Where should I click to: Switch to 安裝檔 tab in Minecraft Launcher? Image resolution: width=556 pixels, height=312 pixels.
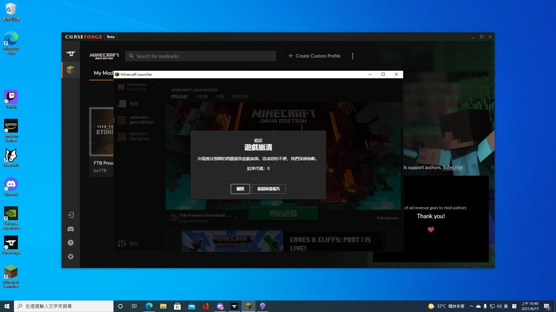pyautogui.click(x=201, y=97)
